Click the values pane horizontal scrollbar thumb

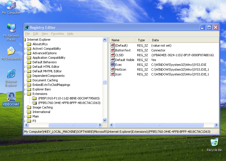coord(159,125)
